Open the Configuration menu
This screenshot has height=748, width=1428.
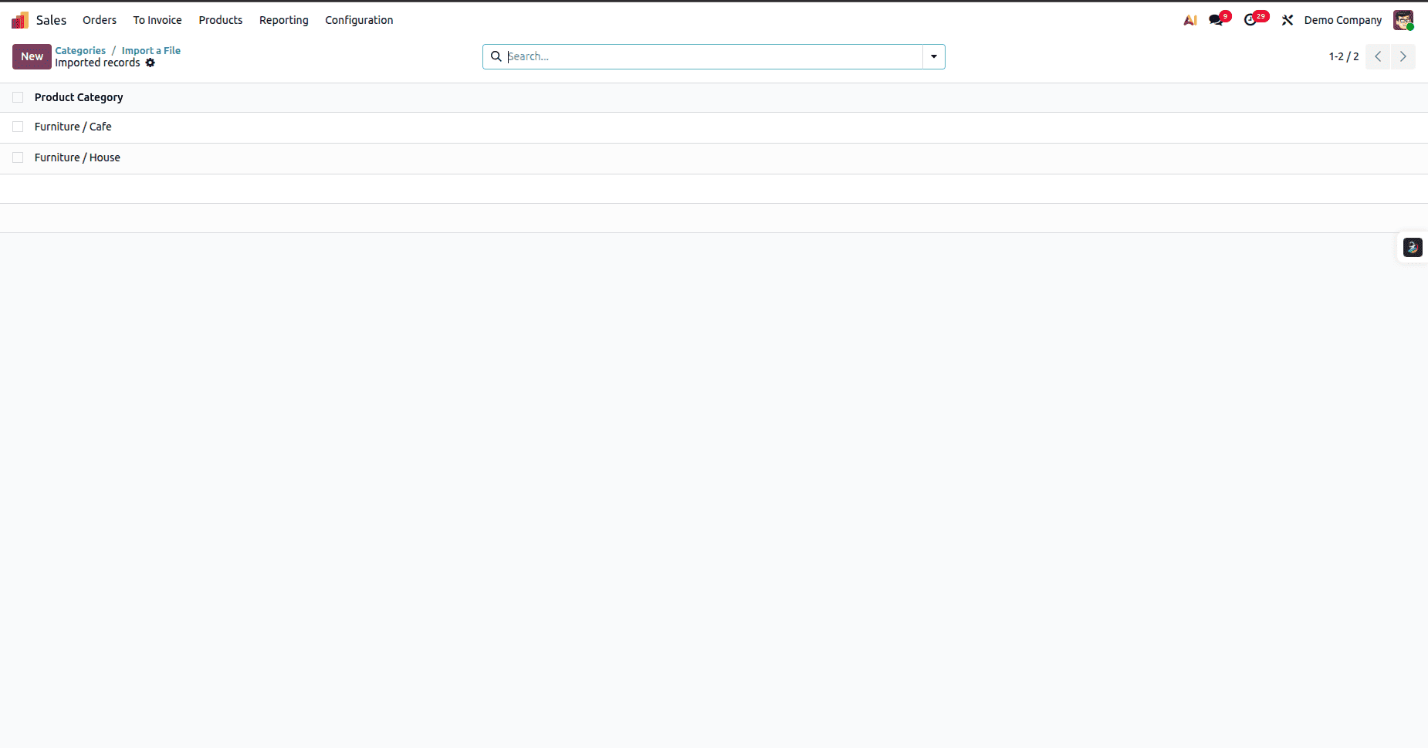(359, 19)
